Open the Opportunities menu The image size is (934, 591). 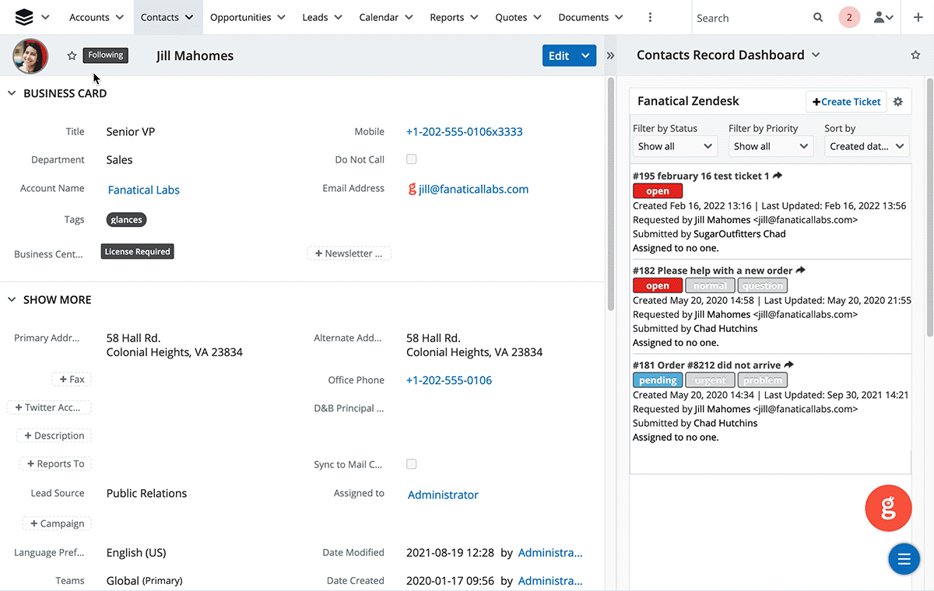point(248,17)
